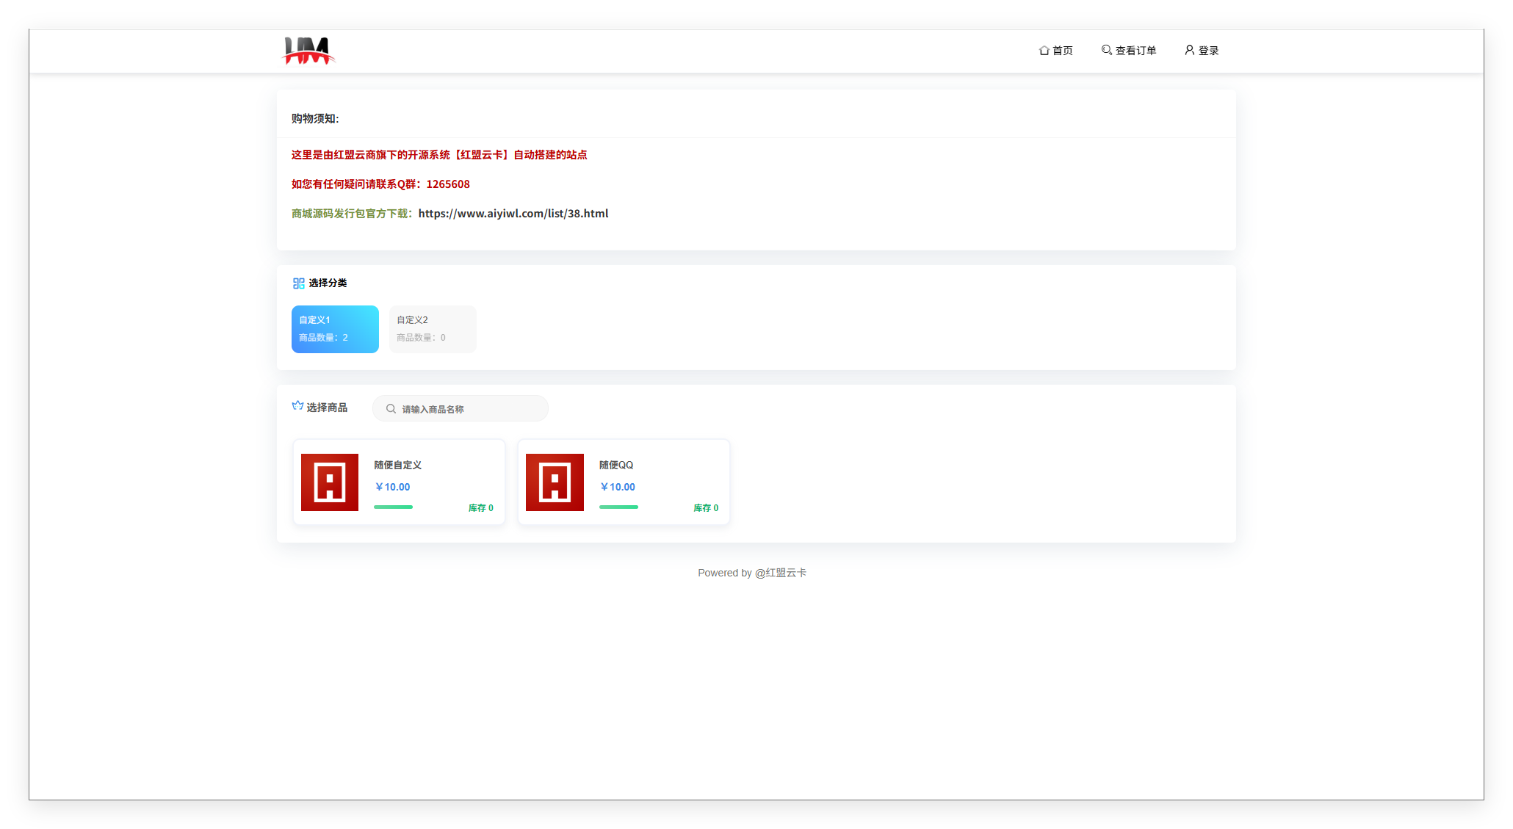Click the green stock bar under 随便自定义
The image size is (1513, 829).
(393, 507)
